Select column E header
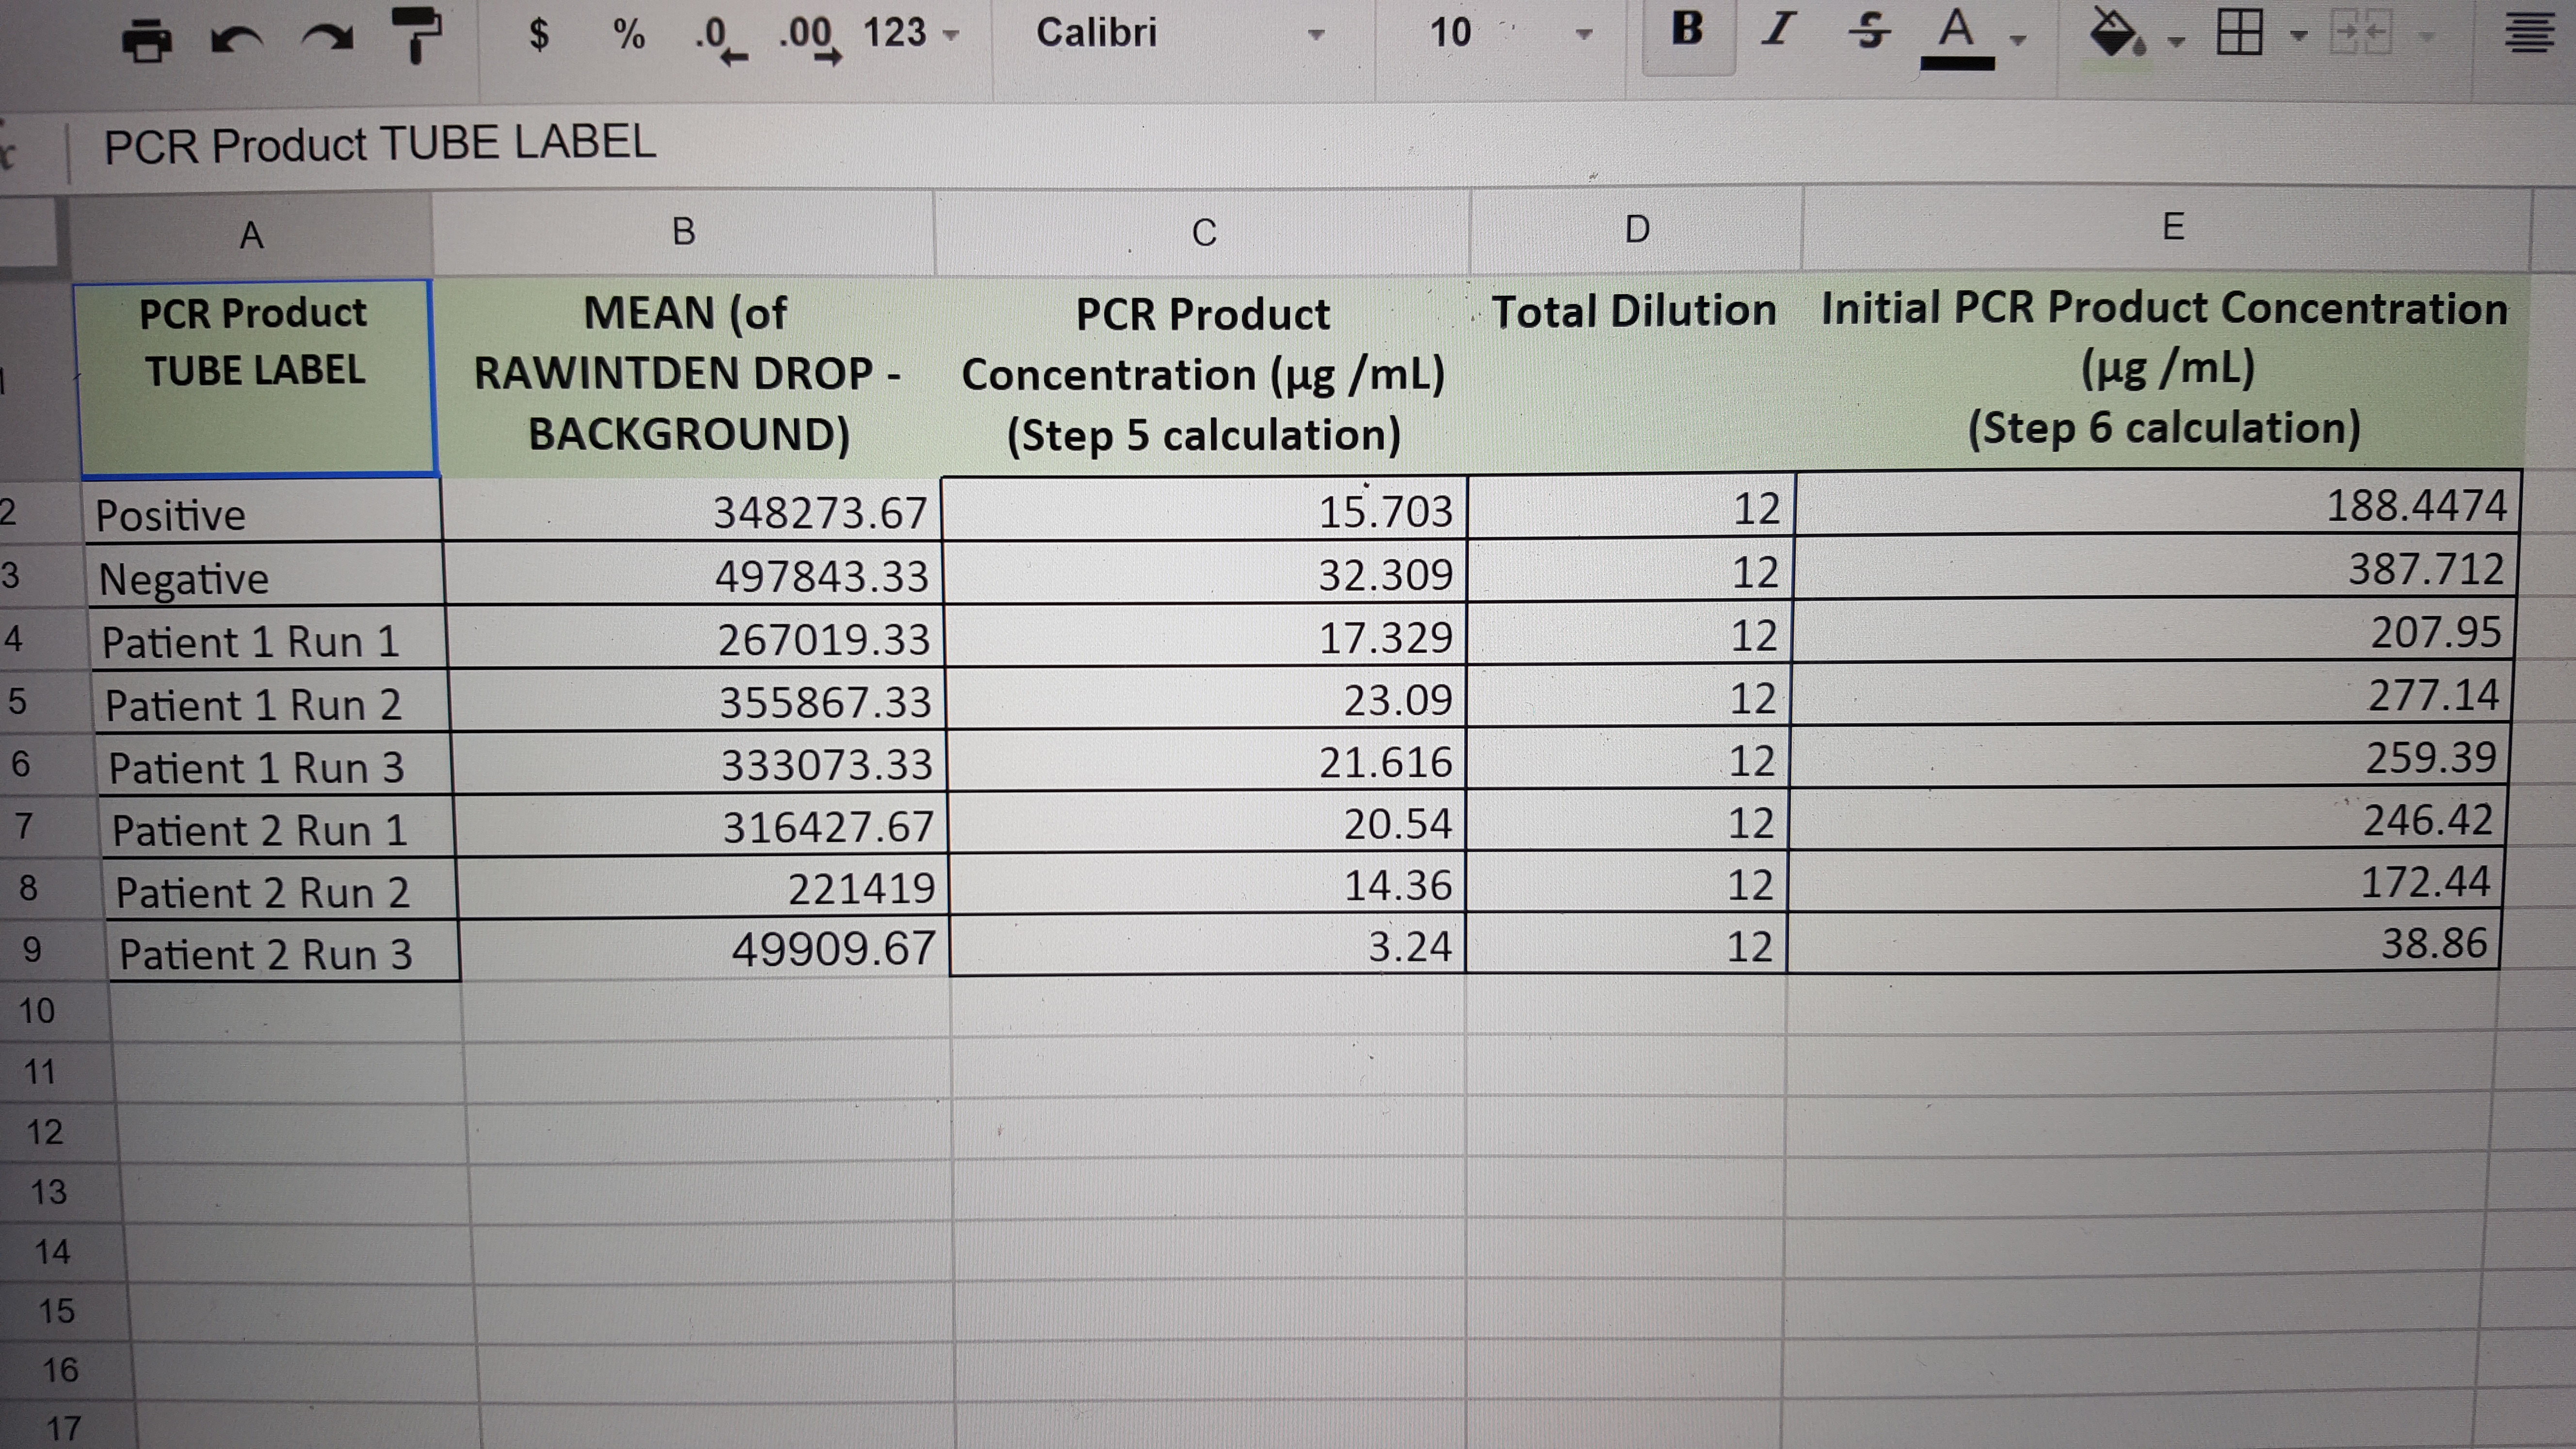 2172,227
